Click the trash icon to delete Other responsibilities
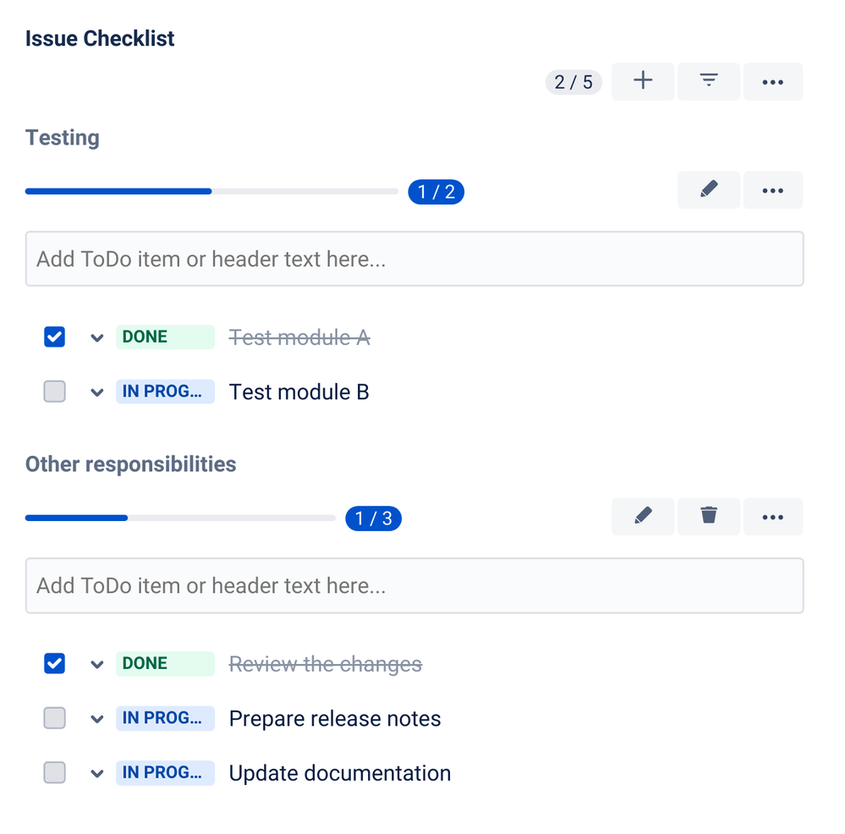 click(x=708, y=516)
